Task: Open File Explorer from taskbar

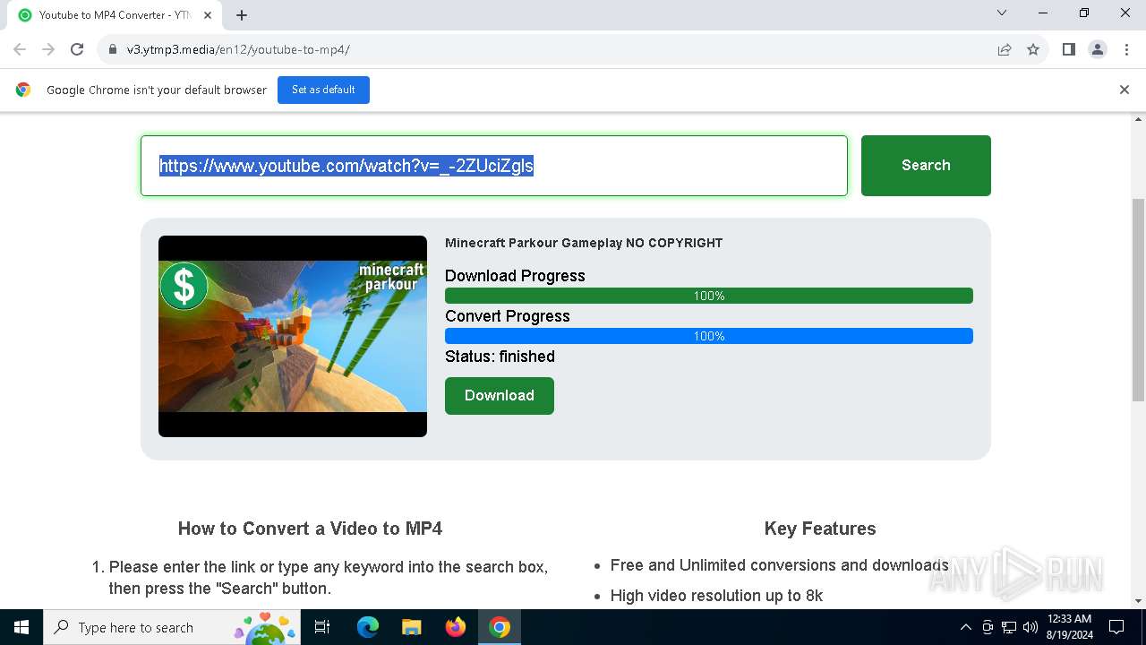Action: (x=412, y=627)
